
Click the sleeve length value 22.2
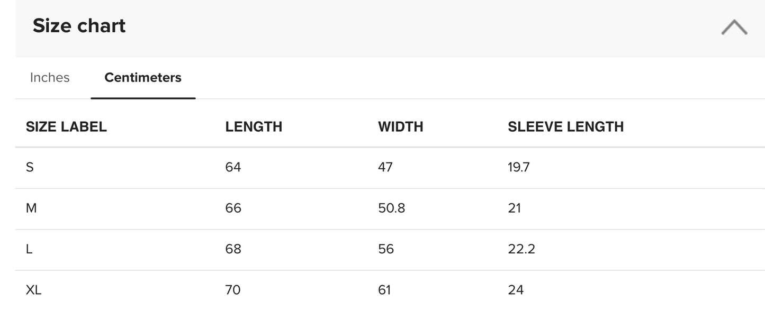coord(521,249)
